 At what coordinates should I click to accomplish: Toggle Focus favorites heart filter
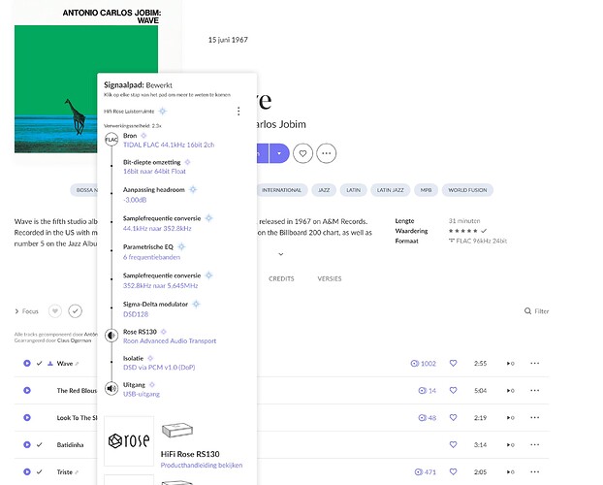[55, 311]
